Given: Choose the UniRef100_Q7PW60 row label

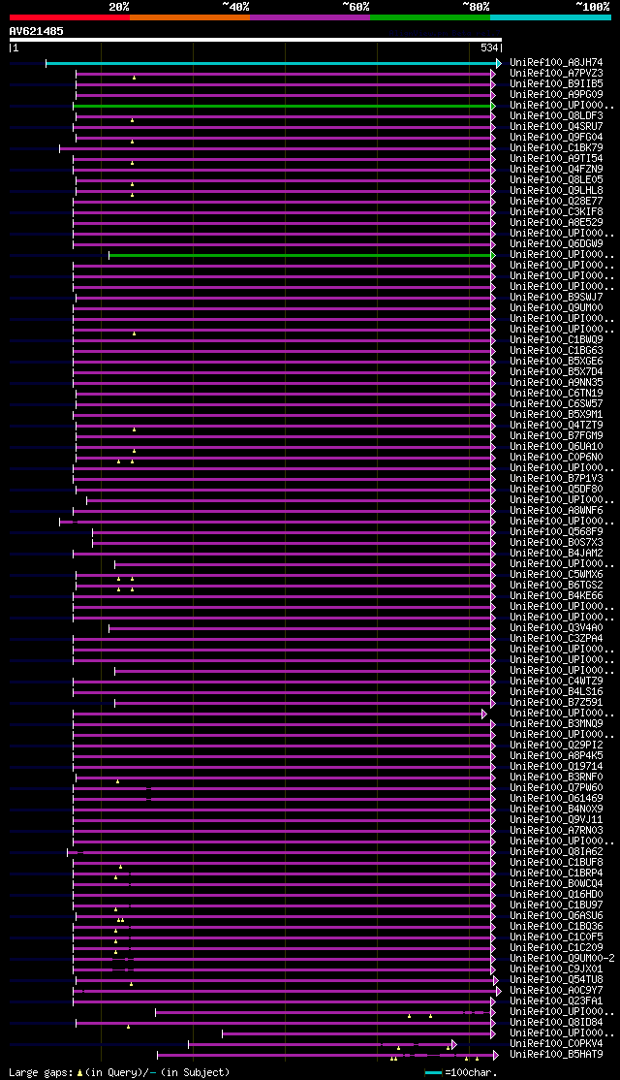Looking at the screenshot, I should click(x=557, y=788).
